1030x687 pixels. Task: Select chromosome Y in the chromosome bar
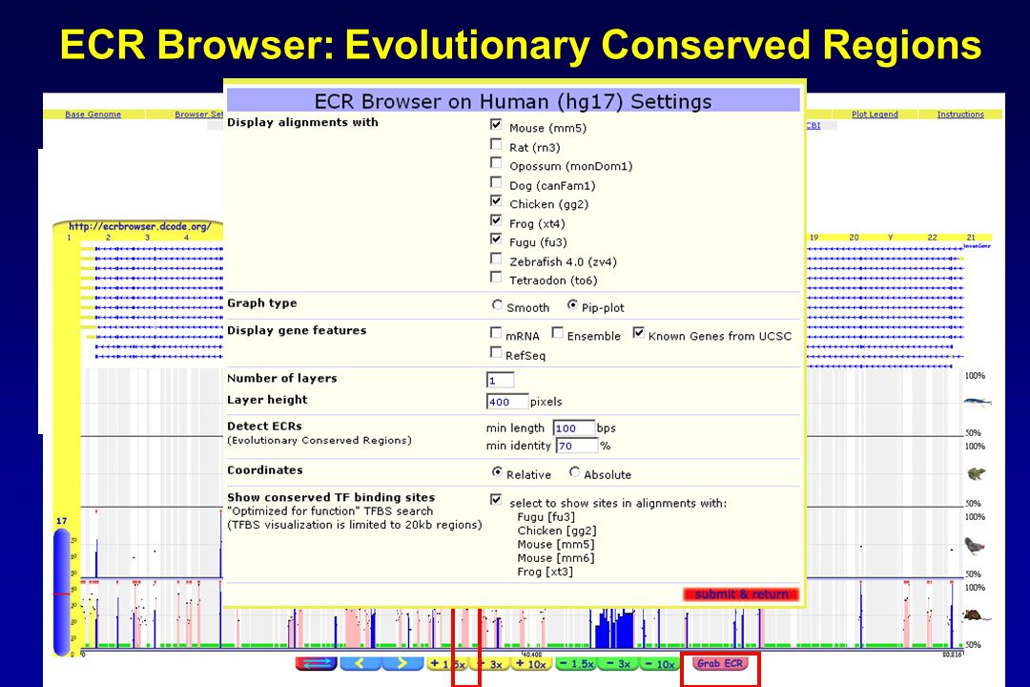click(x=891, y=238)
